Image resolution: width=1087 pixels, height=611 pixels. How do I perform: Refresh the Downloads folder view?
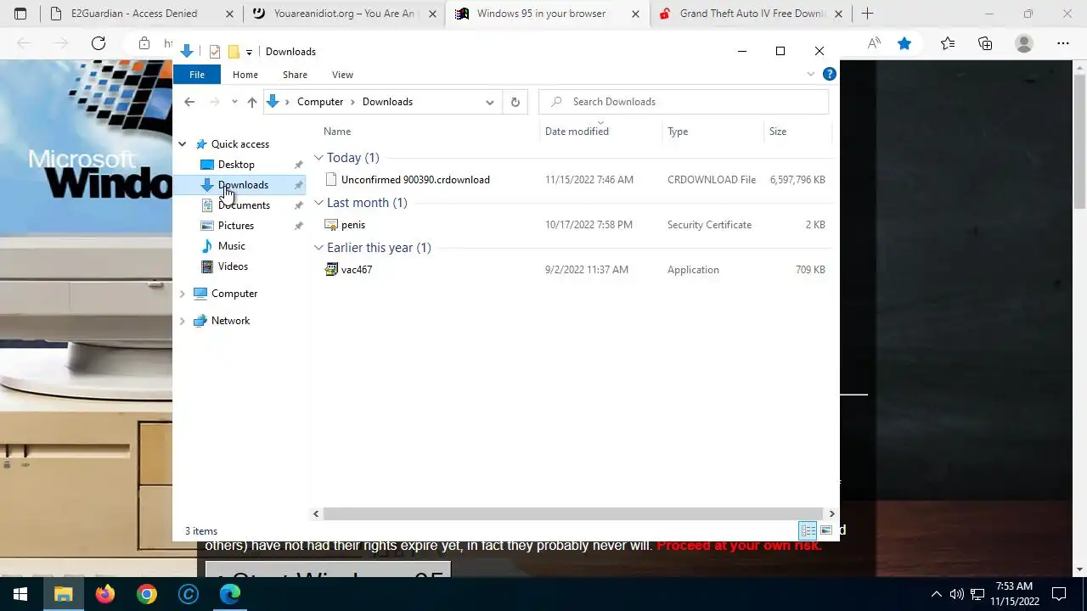515,102
